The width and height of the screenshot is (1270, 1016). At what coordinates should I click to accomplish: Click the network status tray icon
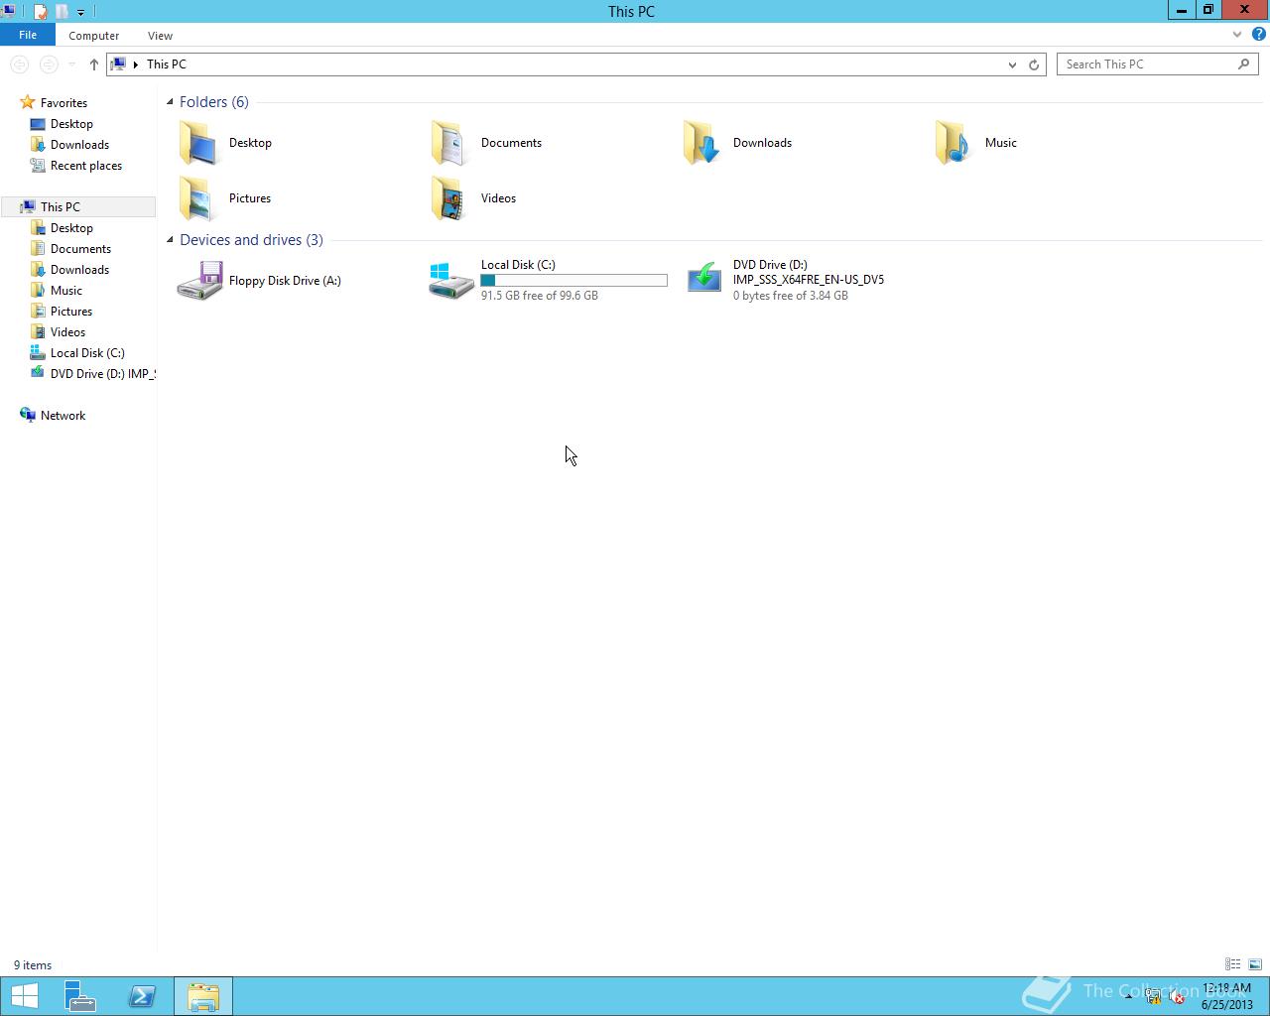point(1153,997)
